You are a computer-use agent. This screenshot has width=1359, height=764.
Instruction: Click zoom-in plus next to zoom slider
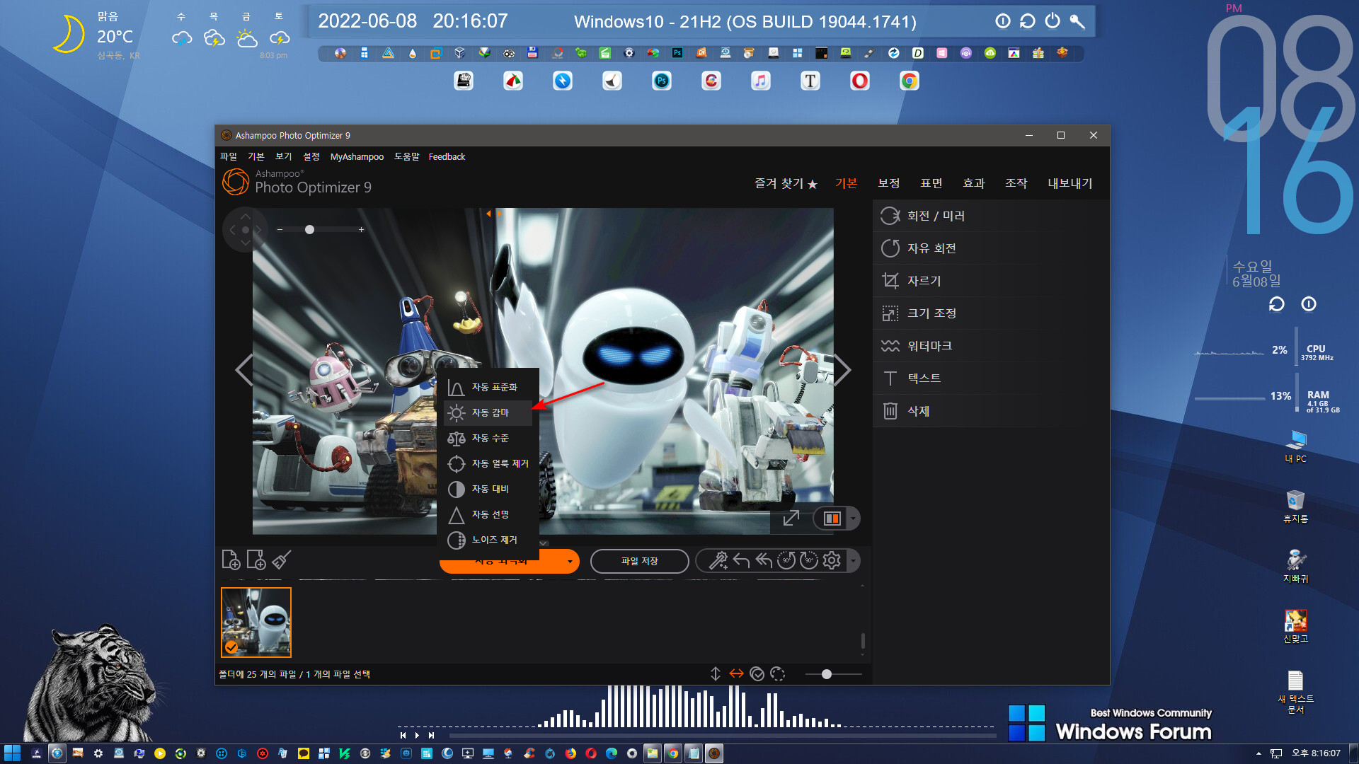click(x=361, y=230)
